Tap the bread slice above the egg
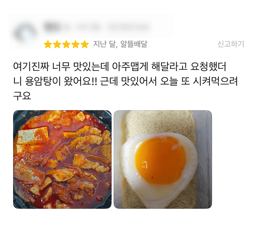This screenshot has height=241, width=258. [x=158, y=123]
